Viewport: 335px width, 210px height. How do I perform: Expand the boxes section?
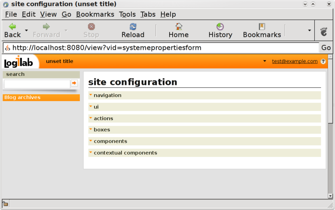click(204, 130)
